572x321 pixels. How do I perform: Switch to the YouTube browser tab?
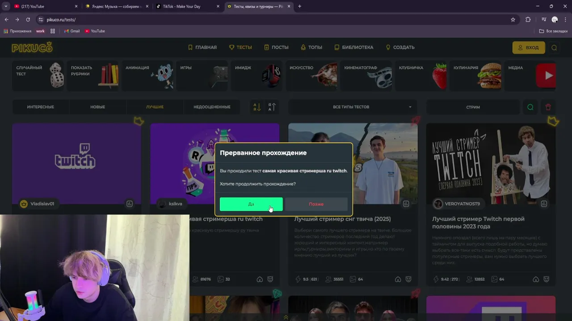[45, 6]
